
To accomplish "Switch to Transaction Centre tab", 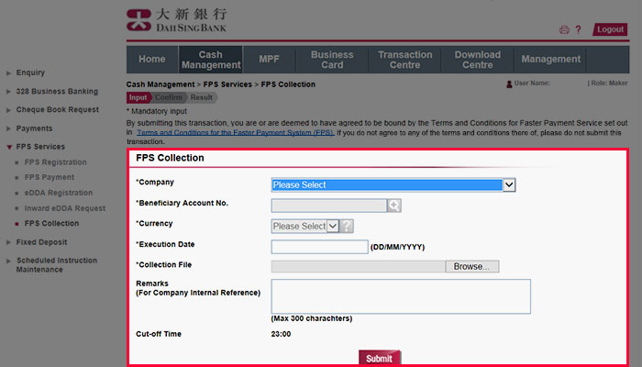I will [x=405, y=60].
